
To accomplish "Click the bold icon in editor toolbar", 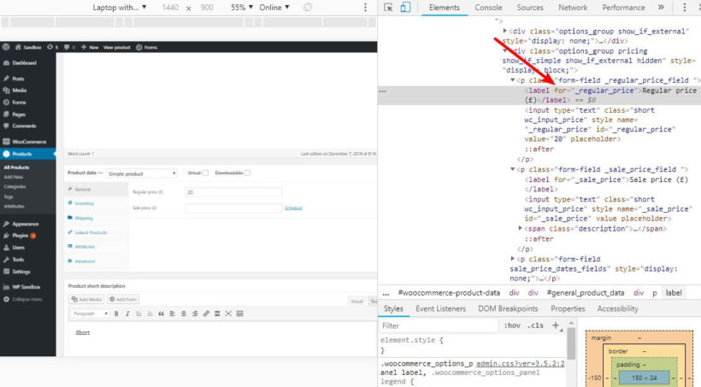I will pyautogui.click(x=116, y=314).
